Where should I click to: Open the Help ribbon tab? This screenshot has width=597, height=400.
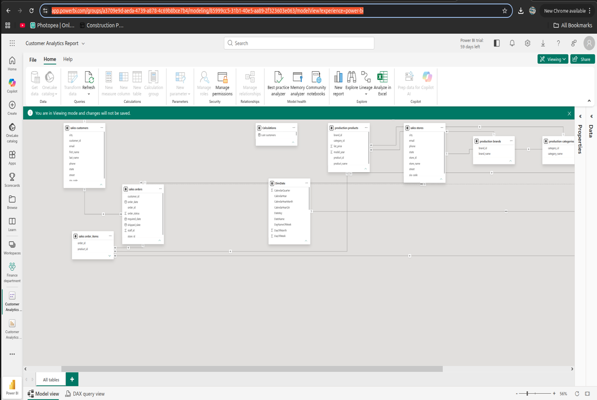68,59
